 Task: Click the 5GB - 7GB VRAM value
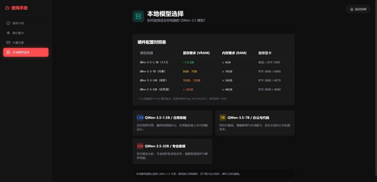point(190,71)
